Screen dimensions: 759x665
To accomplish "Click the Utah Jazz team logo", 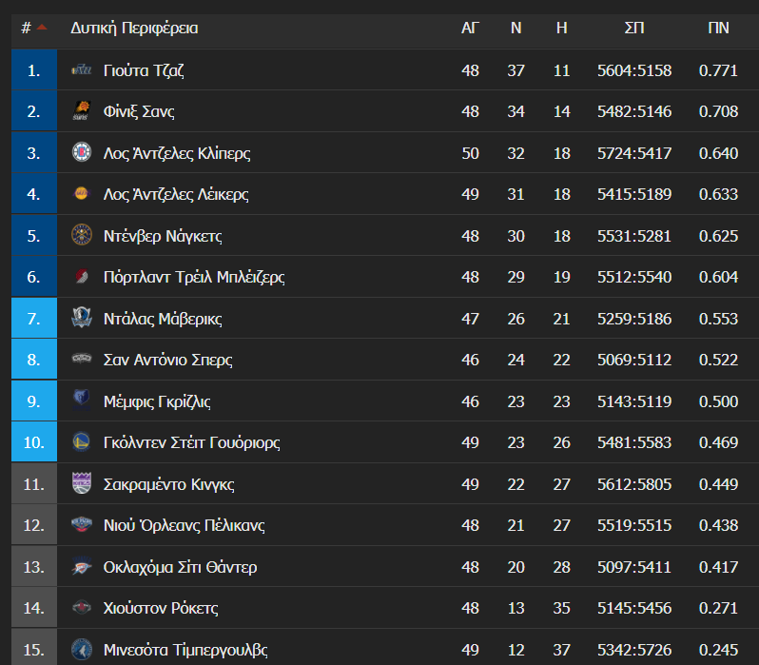I will click(x=82, y=70).
